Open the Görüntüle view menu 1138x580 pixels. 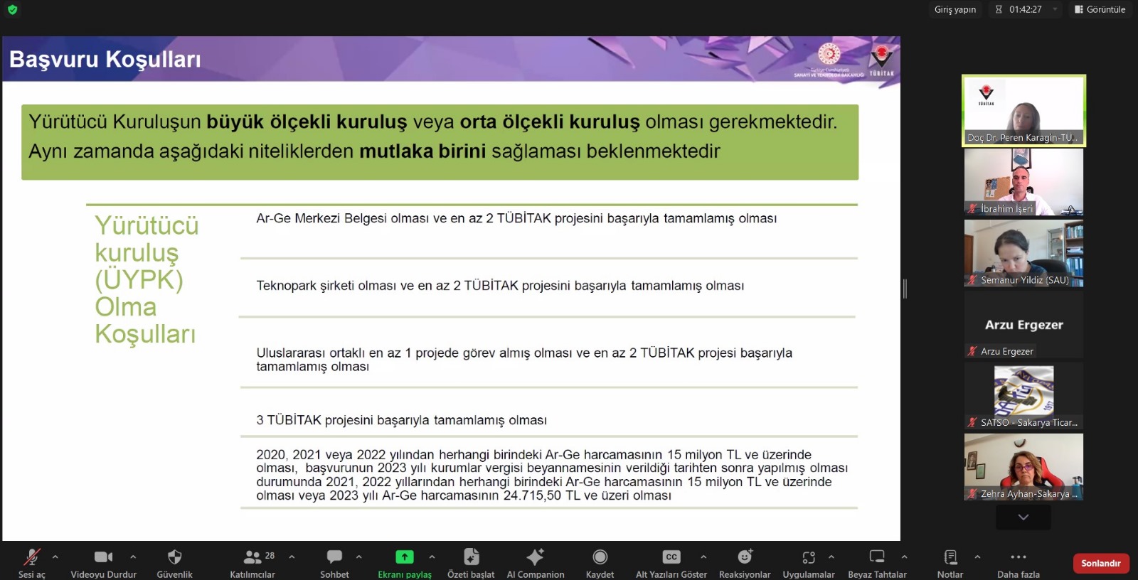[x=1100, y=9]
